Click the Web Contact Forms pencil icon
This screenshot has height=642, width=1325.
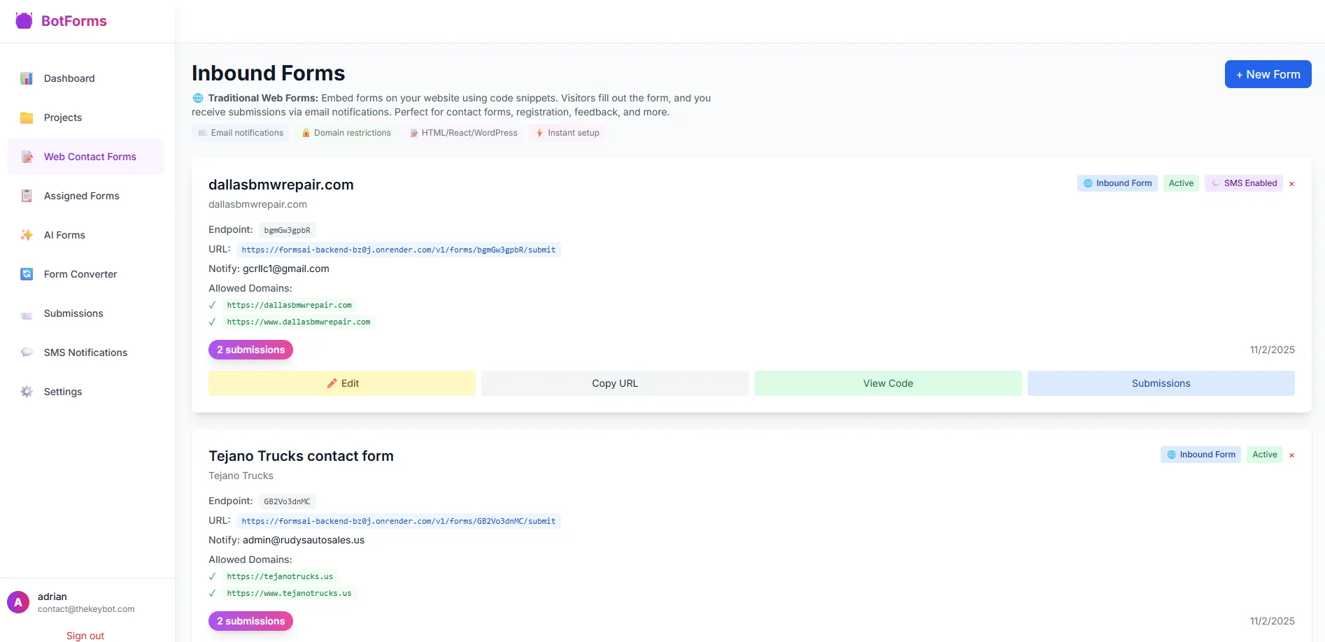[27, 157]
